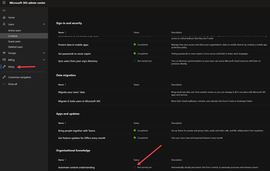Click Status column header in Apps and updates

tap(136, 123)
